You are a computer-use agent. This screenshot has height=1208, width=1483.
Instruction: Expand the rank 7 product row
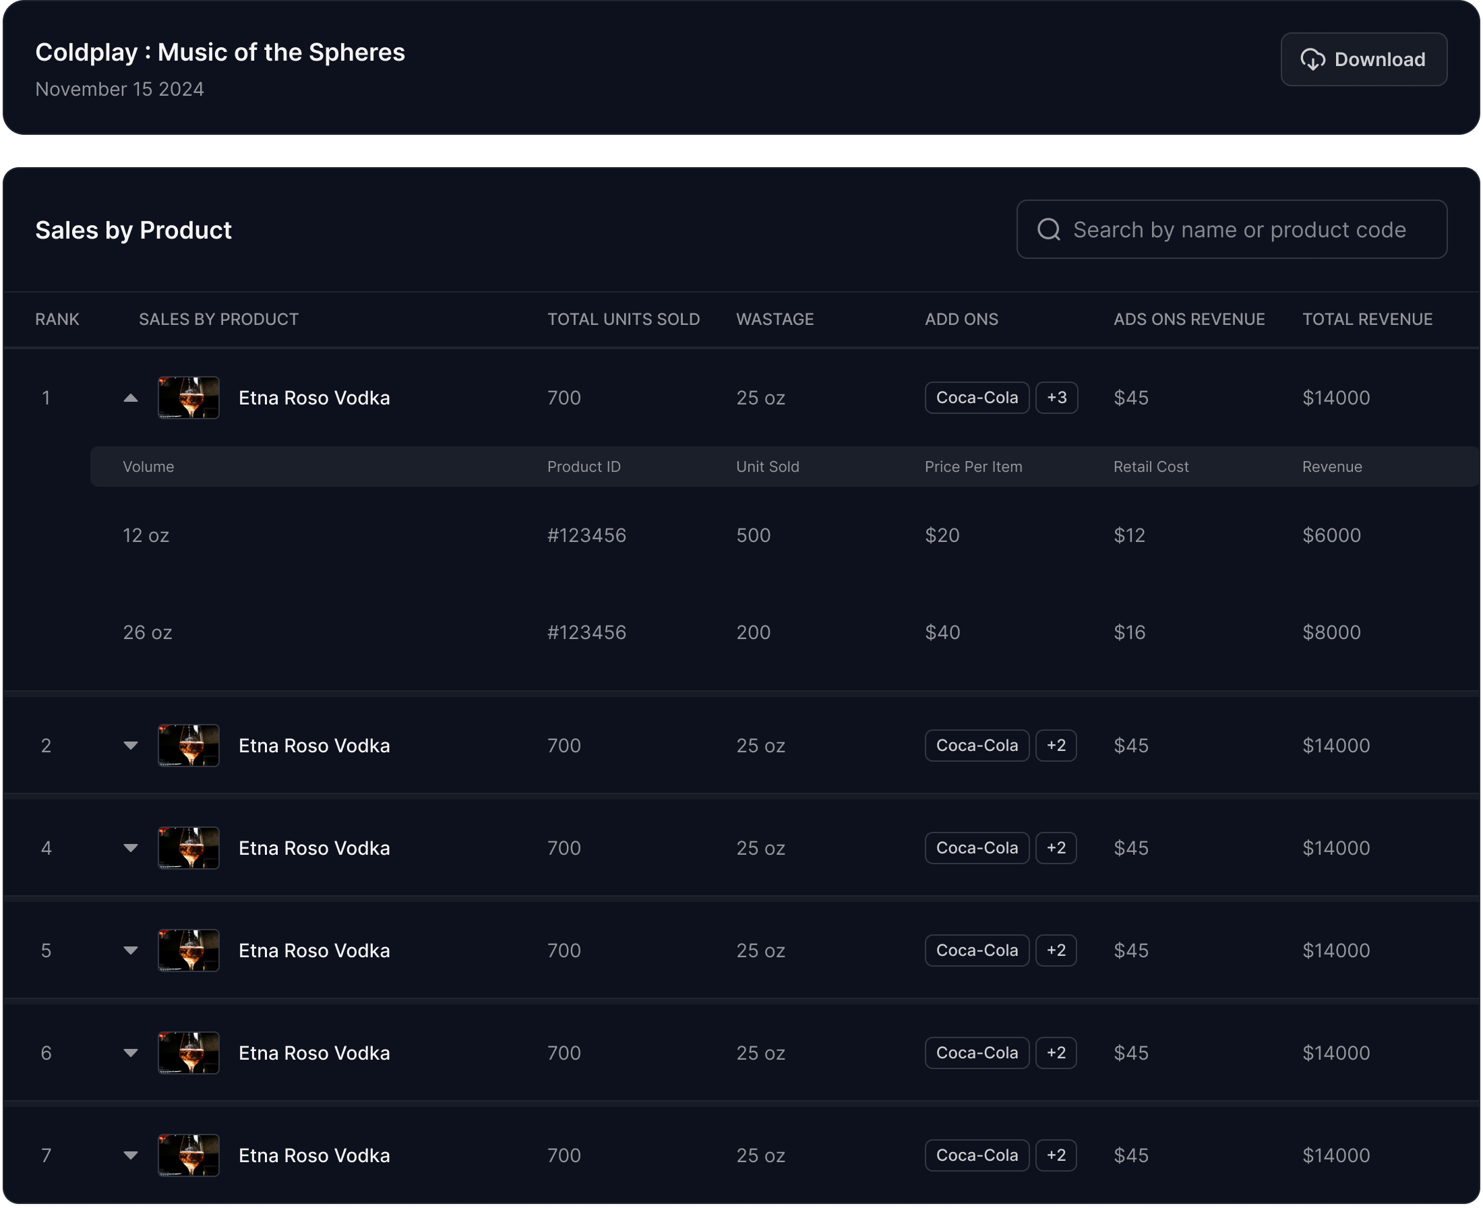(x=130, y=1155)
